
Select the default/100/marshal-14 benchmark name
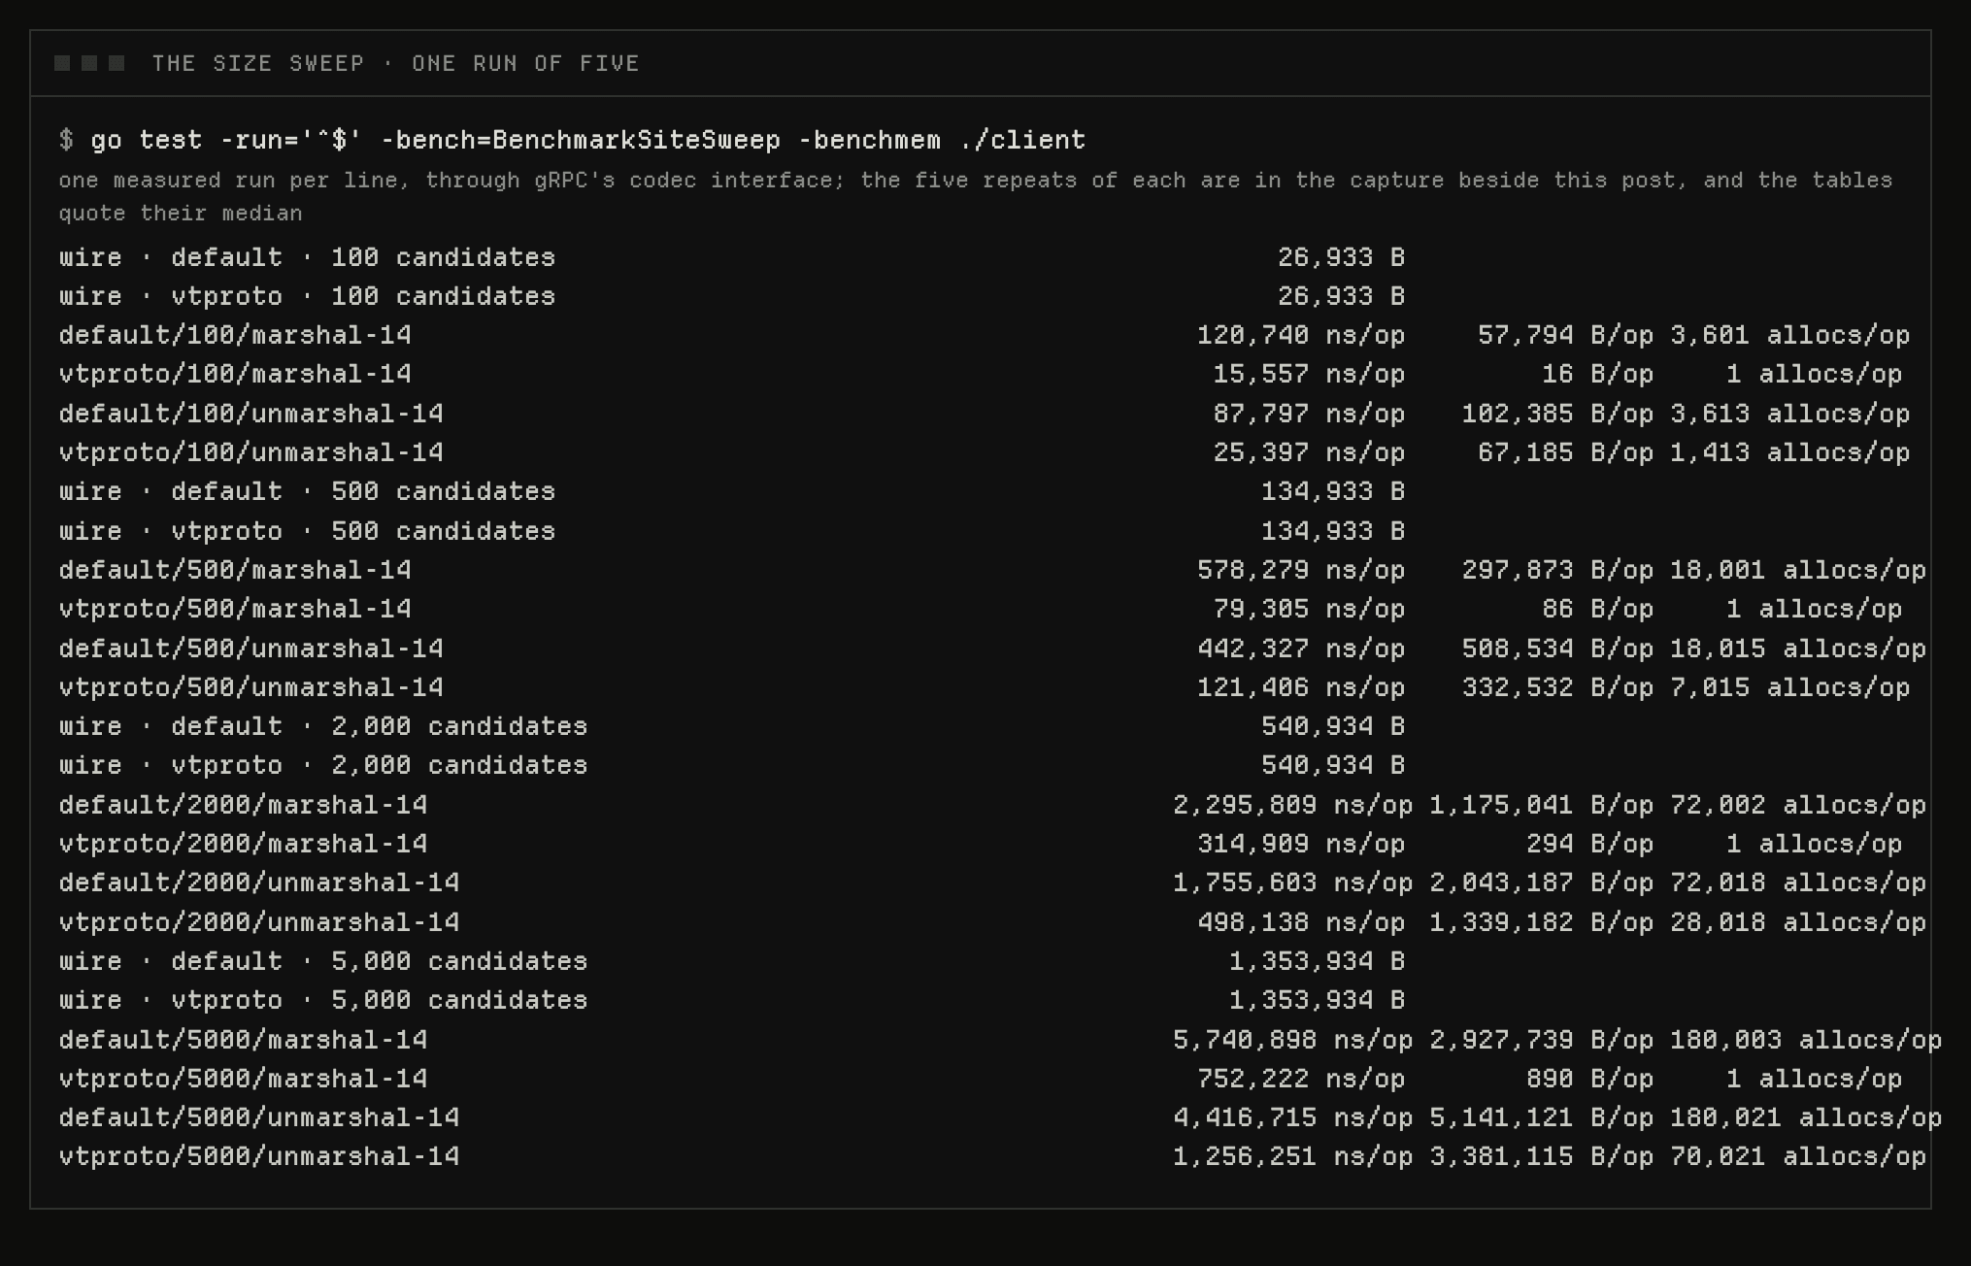235,335
